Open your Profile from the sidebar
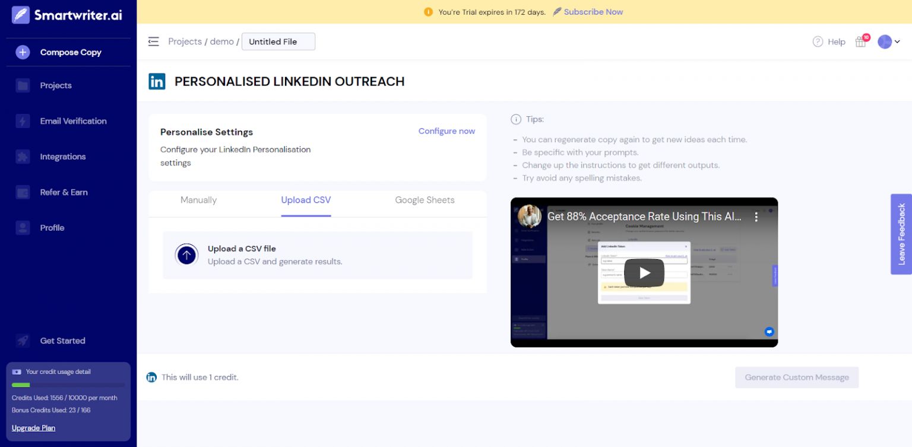 point(52,228)
